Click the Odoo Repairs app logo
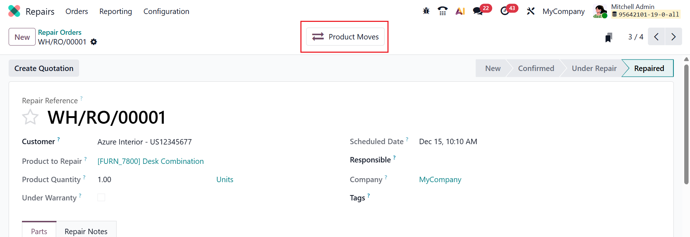This screenshot has height=237, width=690. (14, 11)
